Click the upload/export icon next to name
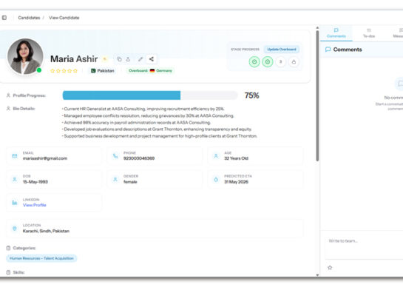403x287 pixels. pos(128,59)
